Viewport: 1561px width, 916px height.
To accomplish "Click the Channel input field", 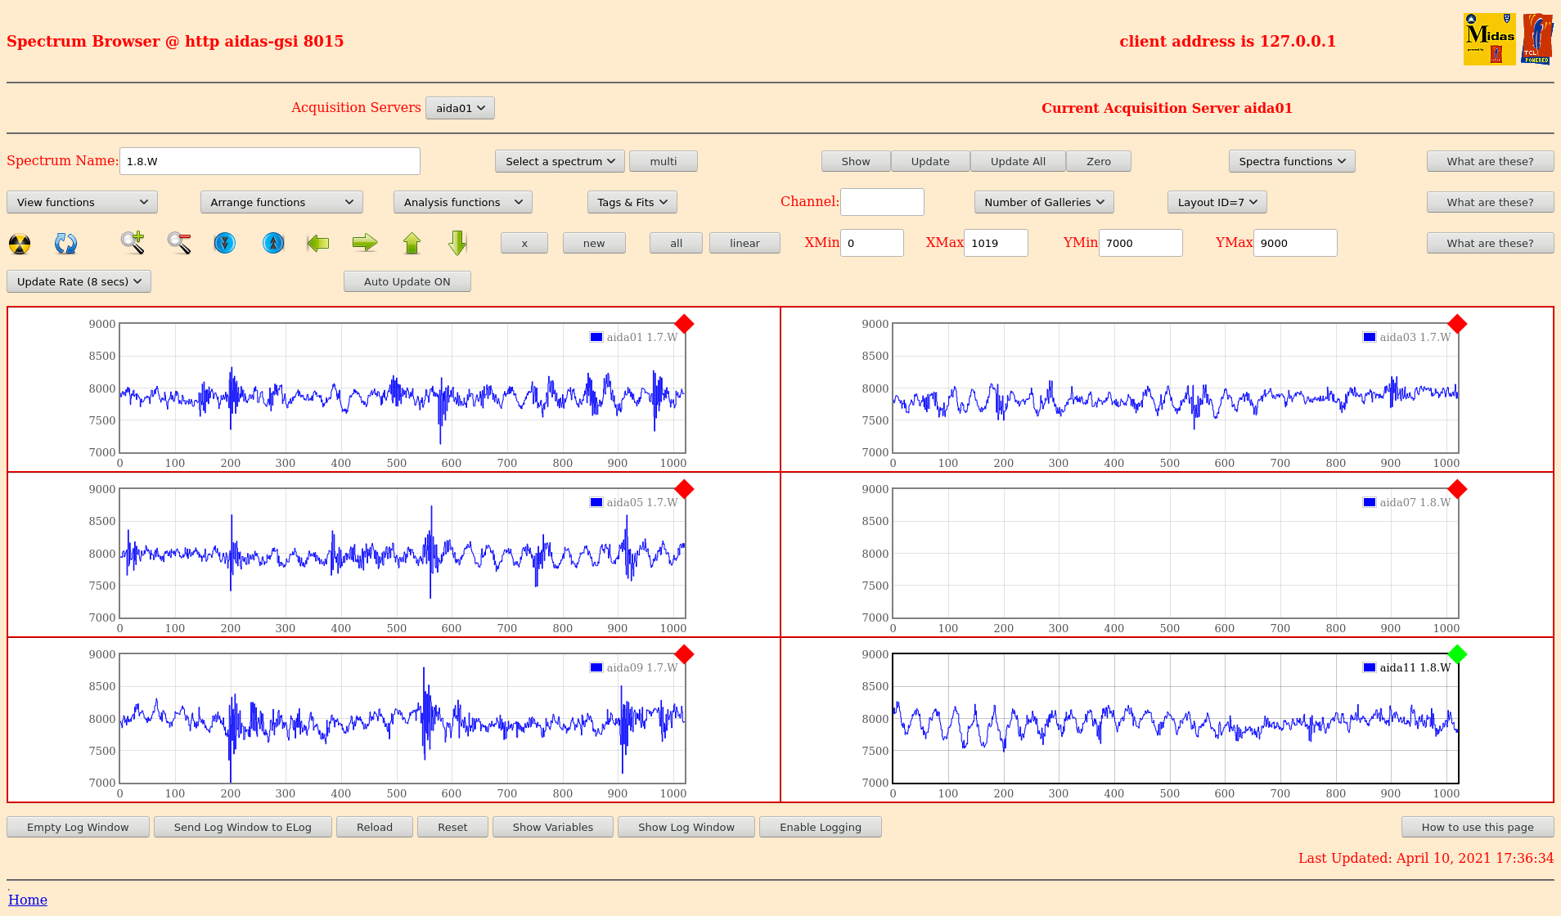I will (882, 202).
